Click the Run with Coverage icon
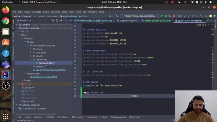The height and width of the screenshot is (122, 217). pos(170,16)
